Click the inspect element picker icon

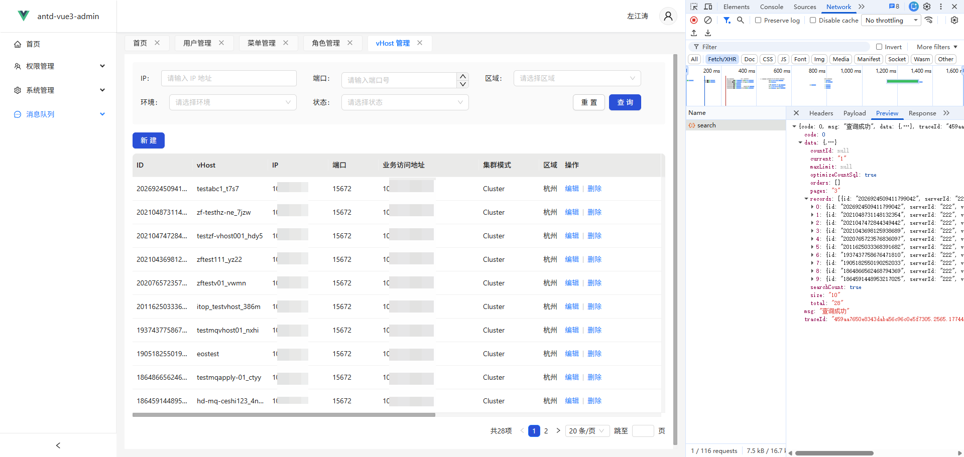tap(694, 7)
